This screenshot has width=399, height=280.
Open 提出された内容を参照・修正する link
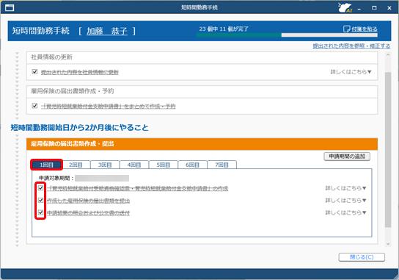(x=351, y=46)
